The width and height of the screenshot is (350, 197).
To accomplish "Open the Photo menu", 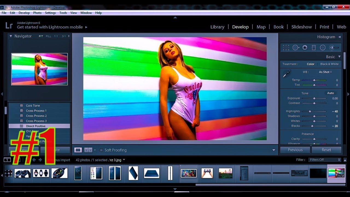I will (37, 13).
